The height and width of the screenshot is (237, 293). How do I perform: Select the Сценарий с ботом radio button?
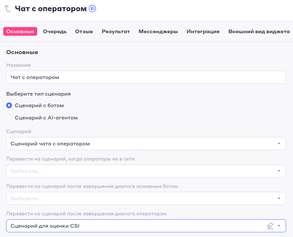(9, 105)
